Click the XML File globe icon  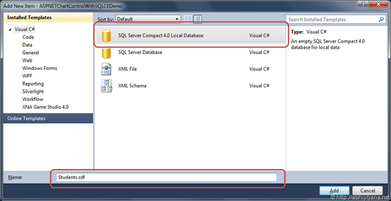[106, 69]
